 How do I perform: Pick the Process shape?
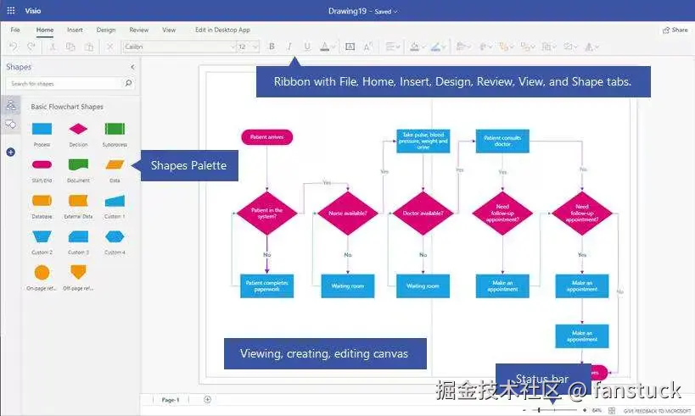[x=42, y=129]
